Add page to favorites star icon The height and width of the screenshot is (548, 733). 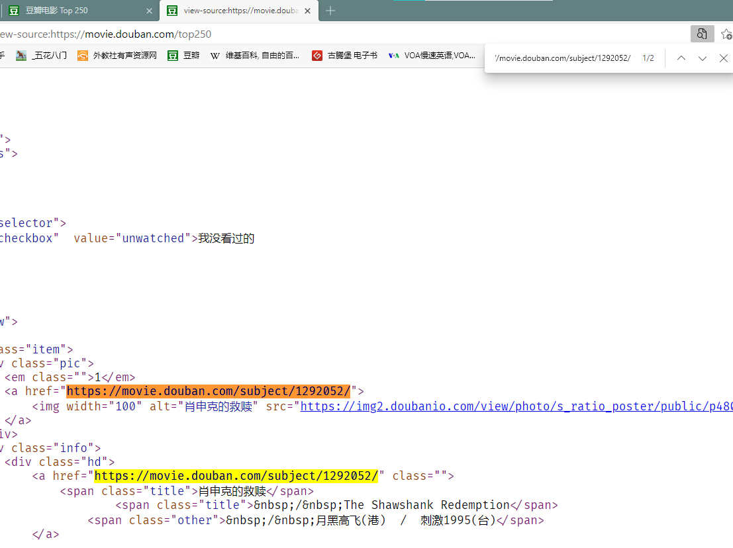click(726, 34)
